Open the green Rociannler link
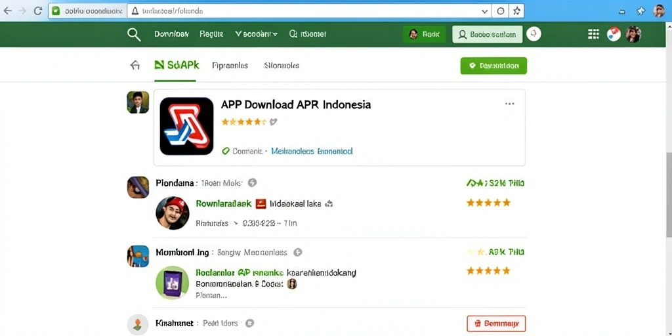Image resolution: width=672 pixels, height=336 pixels. (x=215, y=272)
